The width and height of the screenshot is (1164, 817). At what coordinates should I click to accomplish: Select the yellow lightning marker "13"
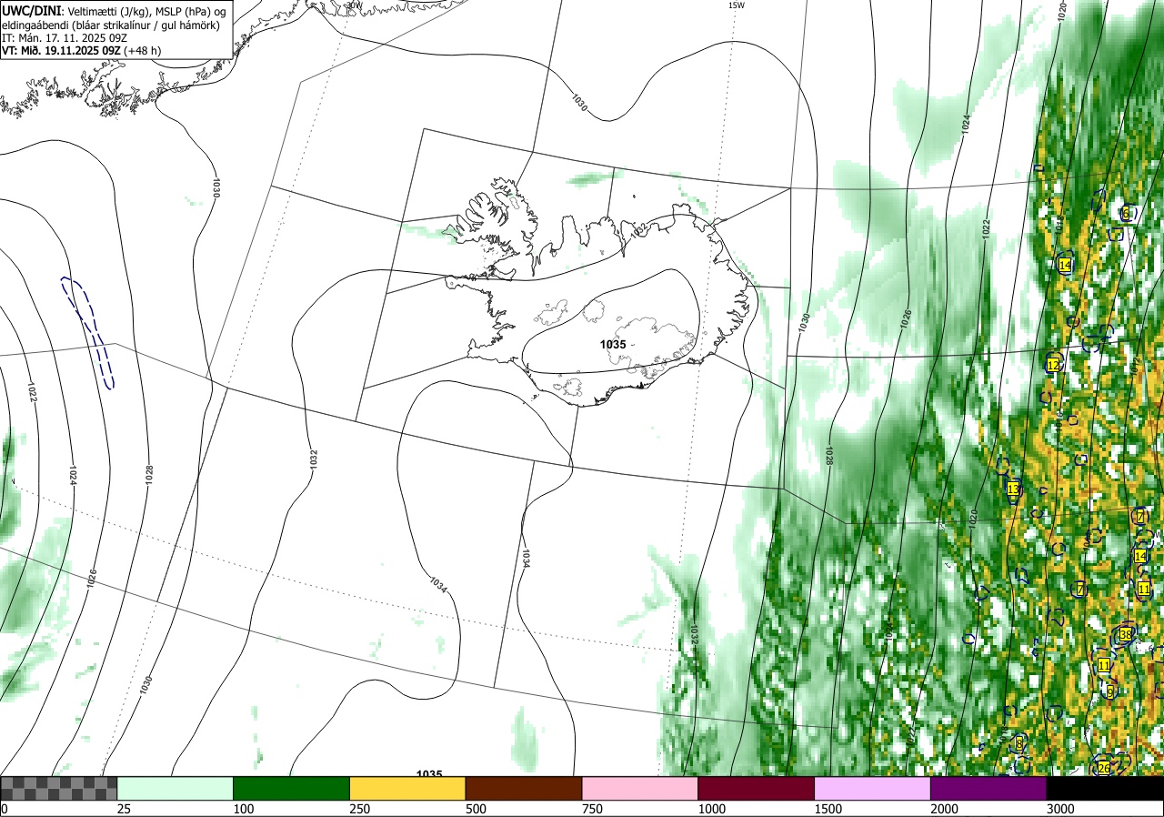[1013, 489]
